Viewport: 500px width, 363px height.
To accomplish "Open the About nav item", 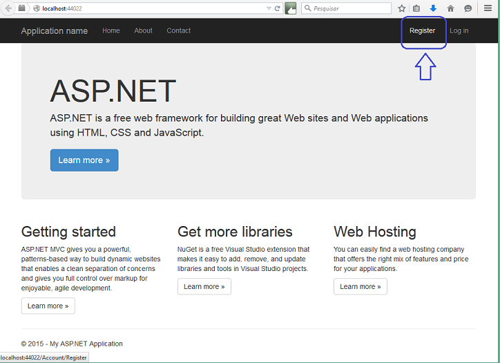I will point(143,30).
